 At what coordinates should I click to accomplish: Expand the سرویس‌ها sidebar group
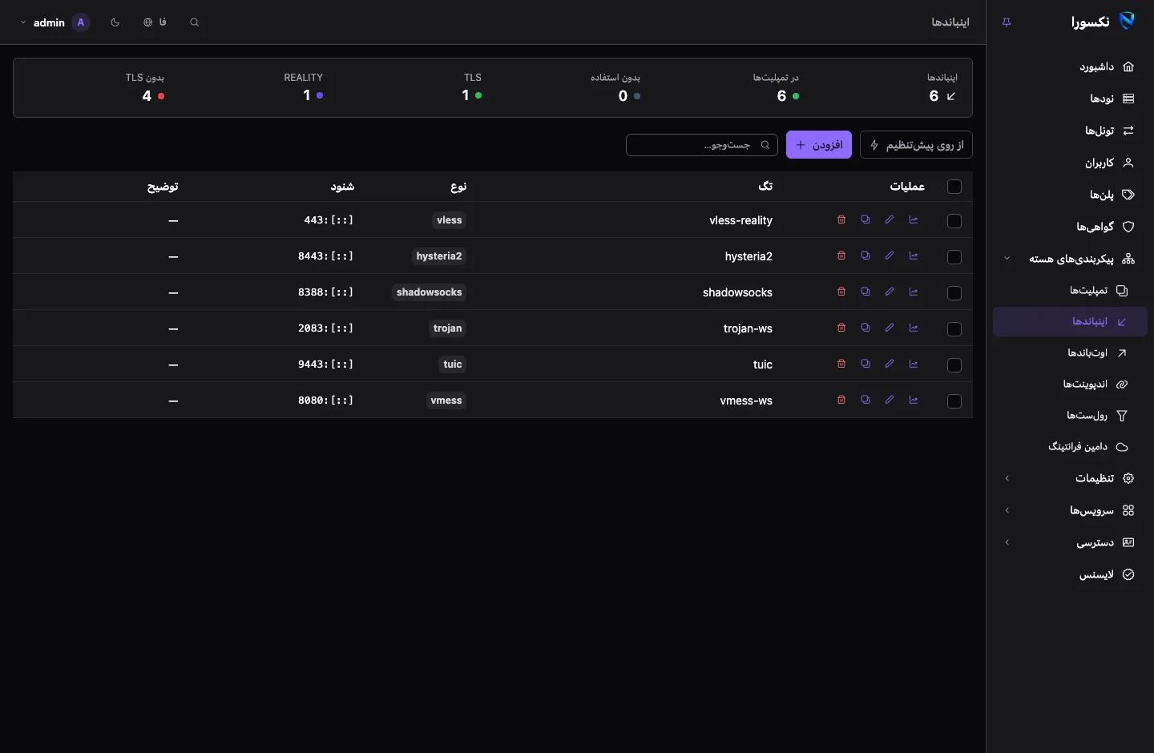click(x=1070, y=510)
